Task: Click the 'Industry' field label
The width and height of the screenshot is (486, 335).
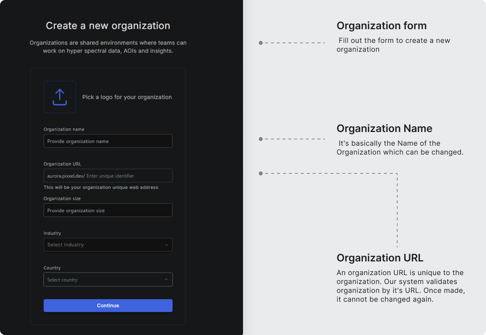Action: coord(52,233)
